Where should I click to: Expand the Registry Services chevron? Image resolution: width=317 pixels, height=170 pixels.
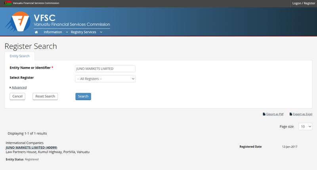[101, 32]
